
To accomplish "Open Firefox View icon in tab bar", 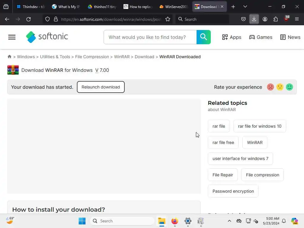I will pyautogui.click(x=6, y=7).
